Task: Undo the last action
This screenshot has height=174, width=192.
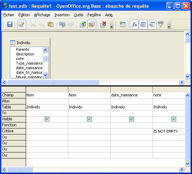Action: [x=62, y=24]
